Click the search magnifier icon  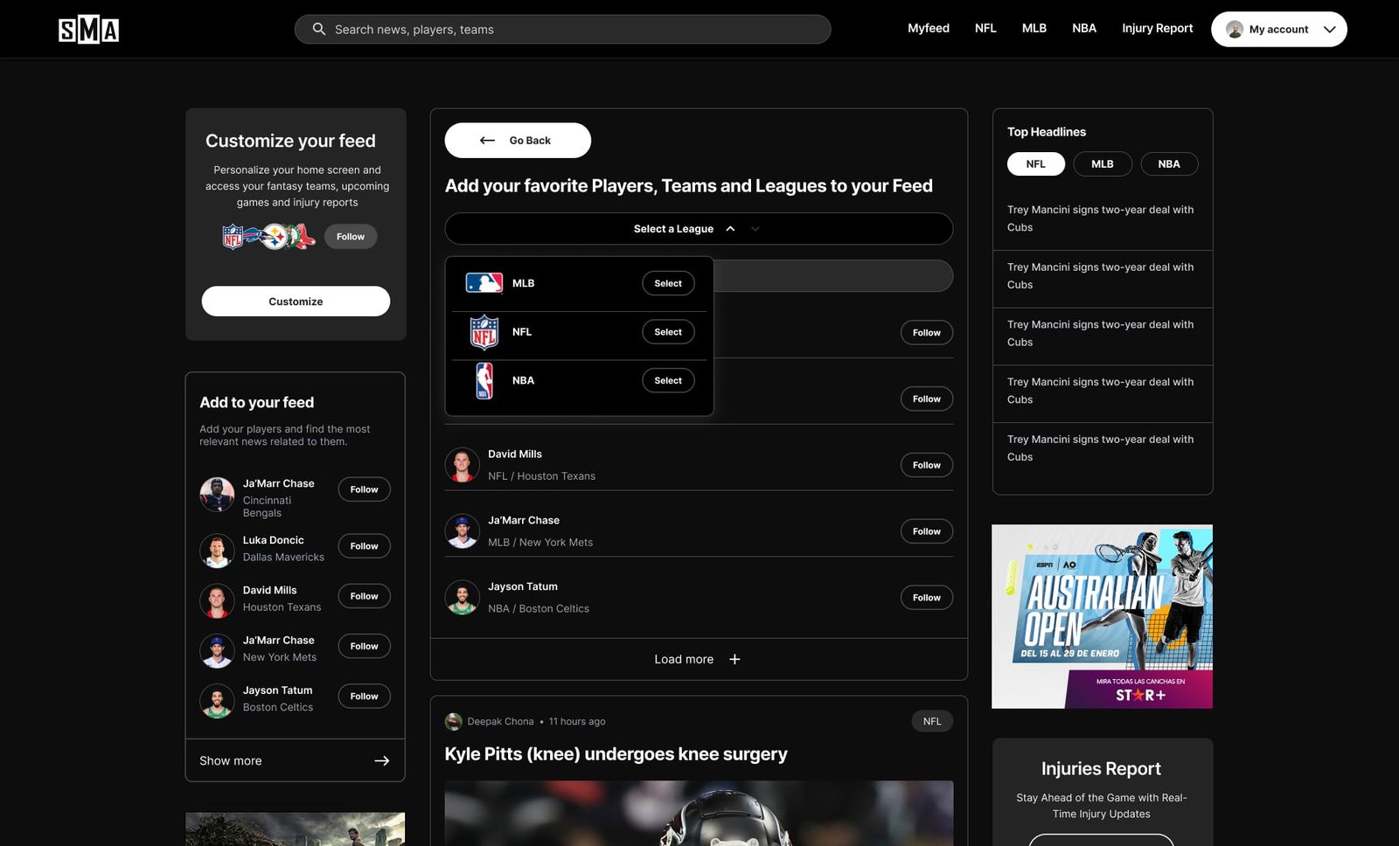tap(319, 29)
